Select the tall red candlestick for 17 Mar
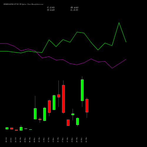Screen dimensions: 147x147 coord(64,99)
